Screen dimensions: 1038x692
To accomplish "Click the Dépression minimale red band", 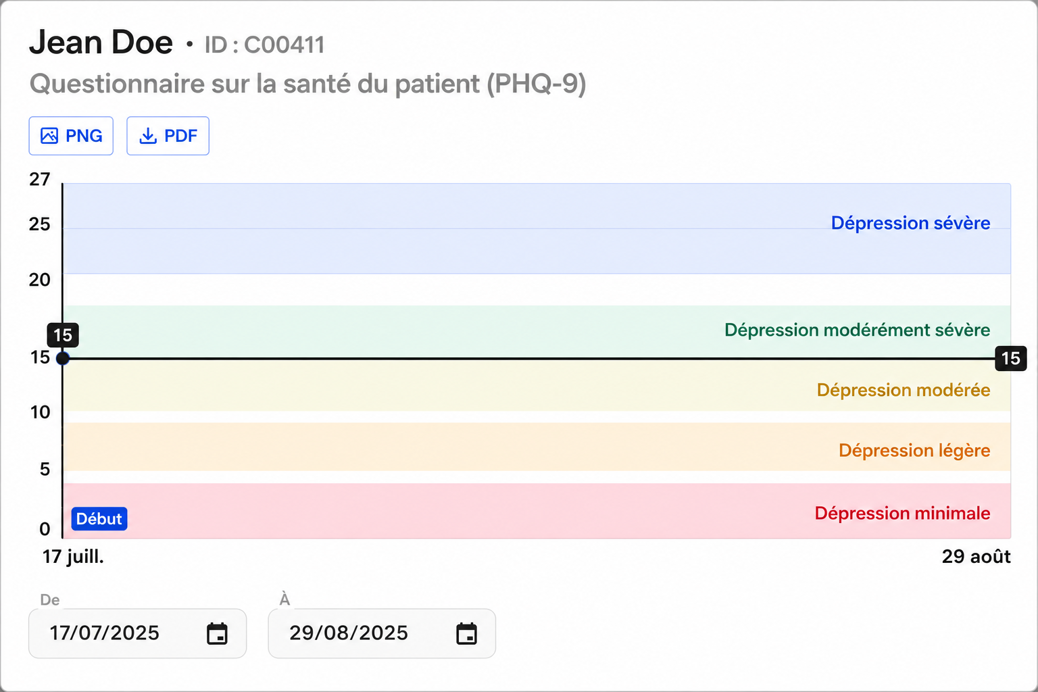I will pyautogui.click(x=537, y=511).
